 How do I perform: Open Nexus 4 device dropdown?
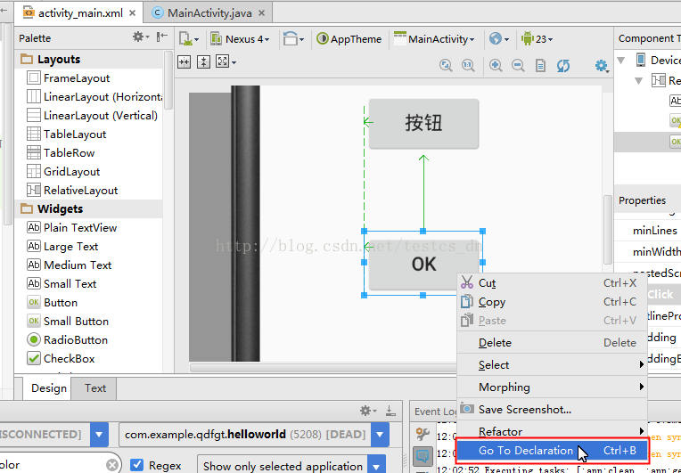tap(240, 39)
